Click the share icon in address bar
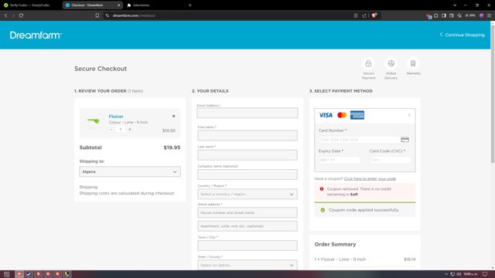 [364, 15]
